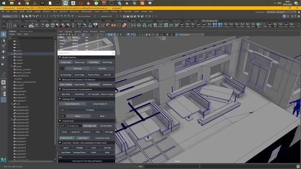Activate the Move tool in toolbox
This screenshot has height=169, width=301.
point(3,52)
